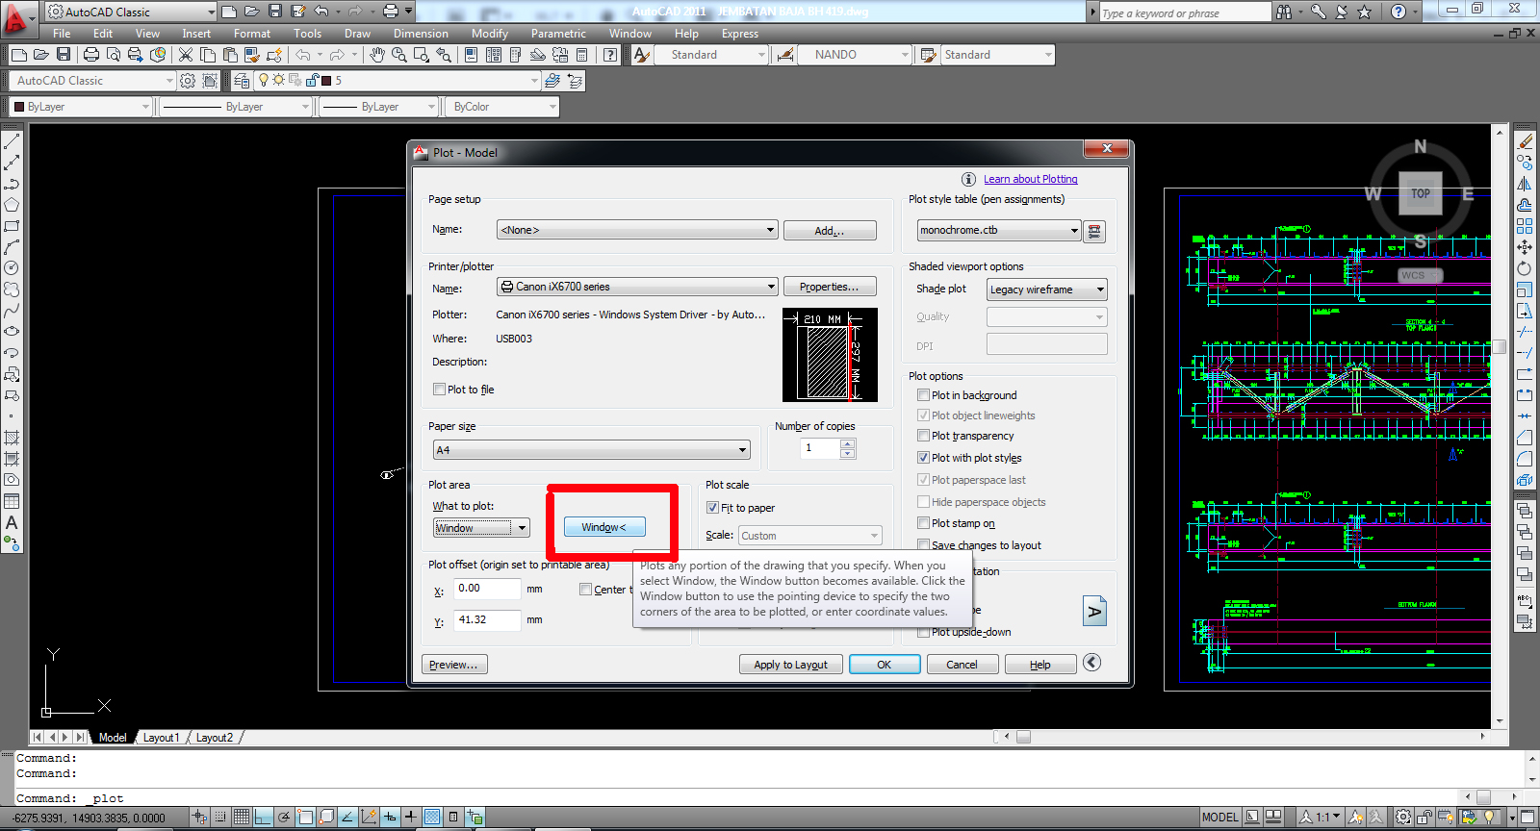Enable the Plot stamp on checkbox
The width and height of the screenshot is (1540, 831).
click(x=923, y=523)
